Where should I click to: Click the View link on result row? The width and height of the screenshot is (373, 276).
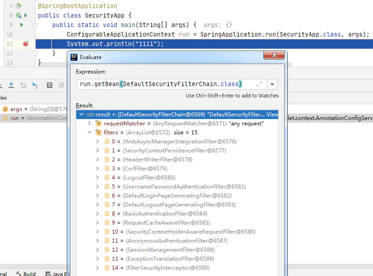272,115
